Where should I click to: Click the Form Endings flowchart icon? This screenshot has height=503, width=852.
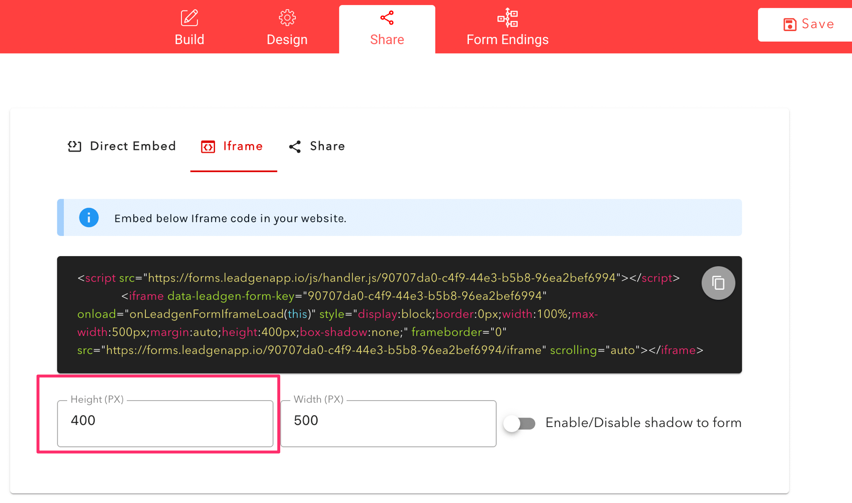pos(508,18)
